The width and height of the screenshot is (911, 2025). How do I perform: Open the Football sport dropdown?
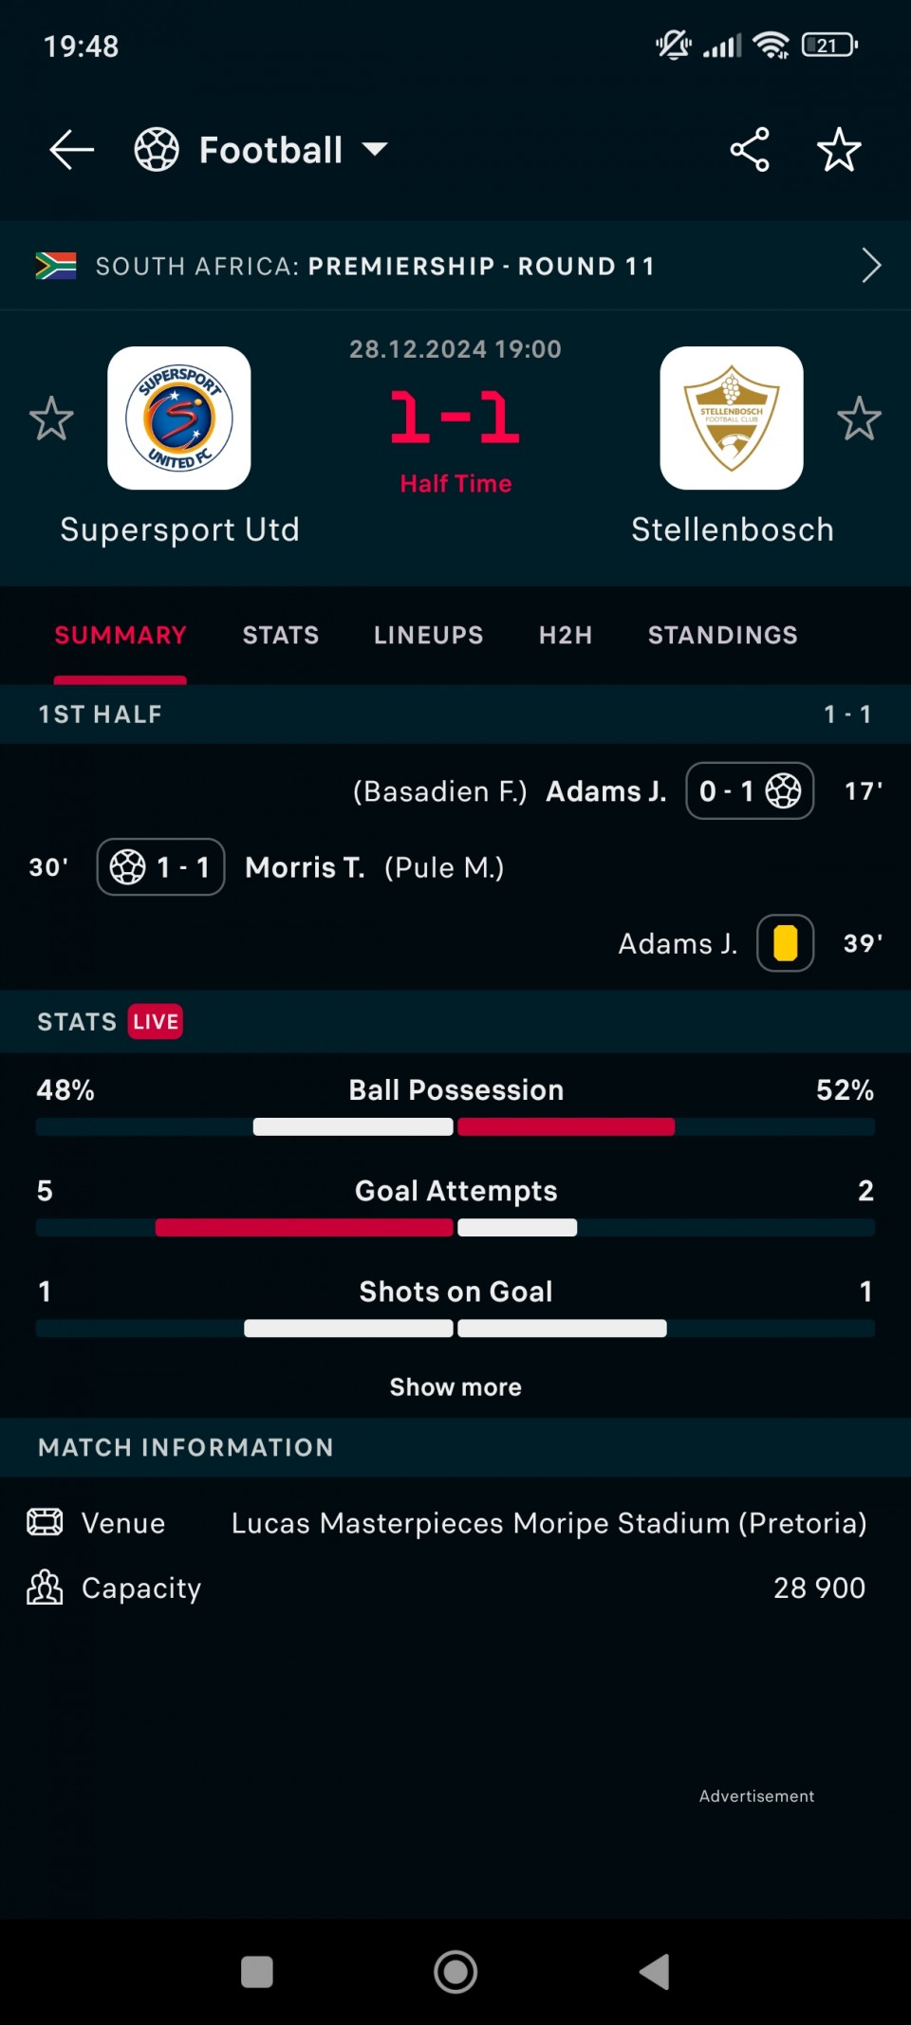coord(262,150)
